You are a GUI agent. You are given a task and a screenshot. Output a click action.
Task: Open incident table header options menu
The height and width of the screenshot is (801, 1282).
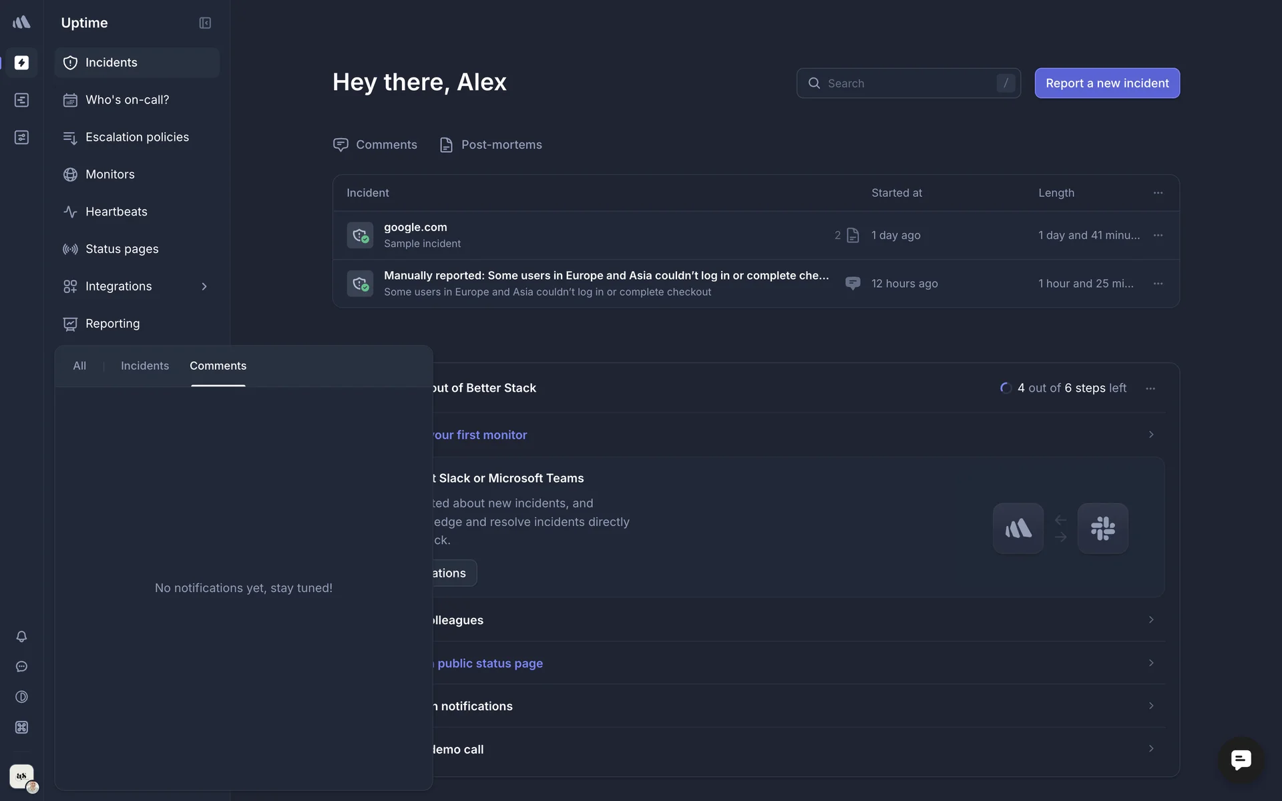1158,193
